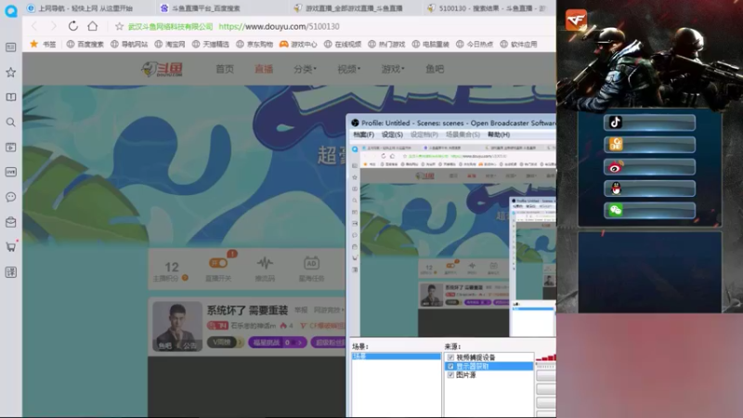Image resolution: width=743 pixels, height=418 pixels.
Task: Click the 主播积分 question mark icon
Action: [185, 278]
